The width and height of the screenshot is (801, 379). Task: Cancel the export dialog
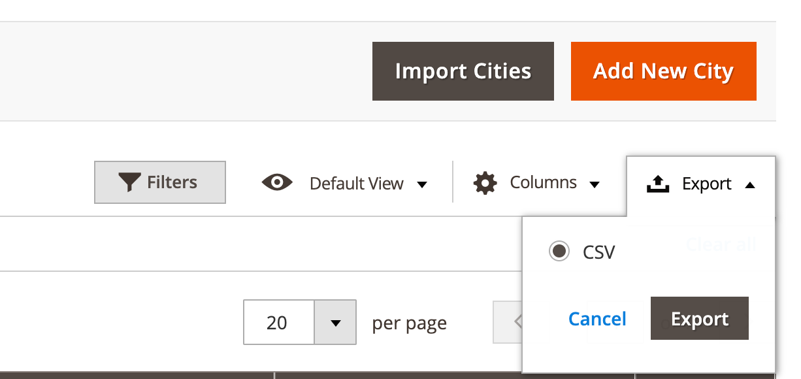[x=597, y=318]
